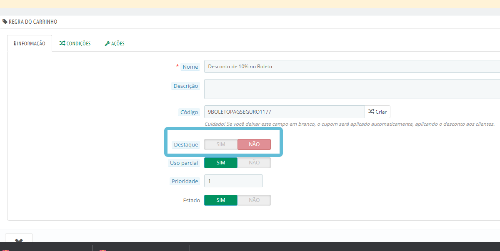Click the Destaque field label
Screen dimensions: 500x251
tap(186, 144)
